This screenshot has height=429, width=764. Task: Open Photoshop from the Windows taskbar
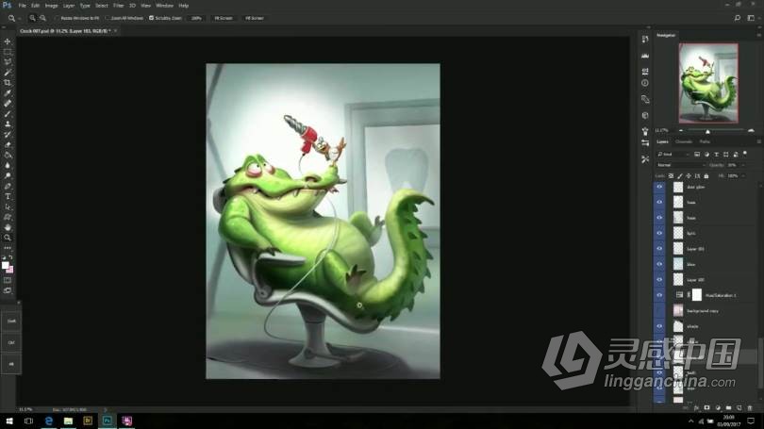108,421
